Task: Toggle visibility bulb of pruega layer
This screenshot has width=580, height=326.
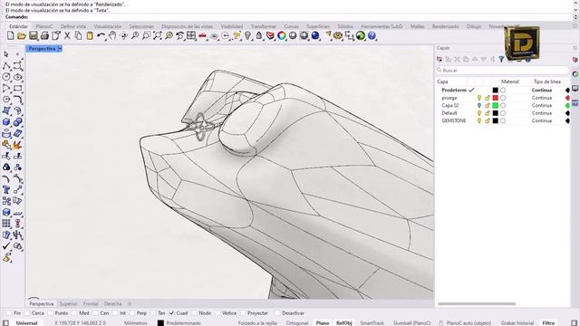Action: (x=479, y=98)
